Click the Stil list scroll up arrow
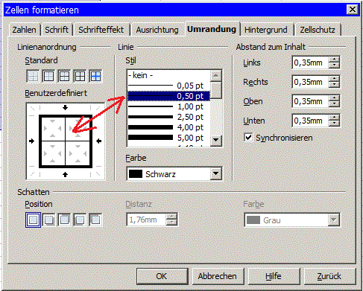The height and width of the screenshot is (291, 363). click(x=216, y=75)
